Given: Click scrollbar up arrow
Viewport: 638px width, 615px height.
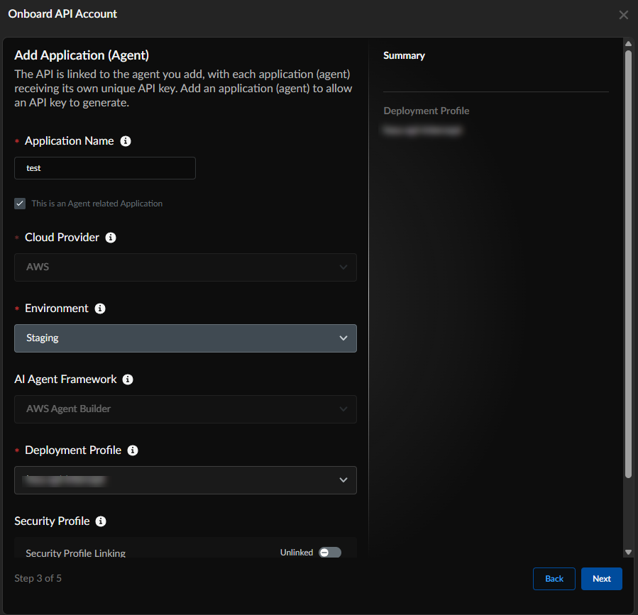Looking at the screenshot, I should tap(628, 44).
